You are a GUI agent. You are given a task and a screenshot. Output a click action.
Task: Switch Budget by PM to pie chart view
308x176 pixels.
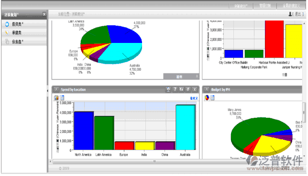207,98
